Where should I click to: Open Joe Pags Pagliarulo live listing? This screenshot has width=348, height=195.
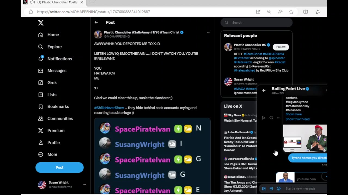point(240,164)
